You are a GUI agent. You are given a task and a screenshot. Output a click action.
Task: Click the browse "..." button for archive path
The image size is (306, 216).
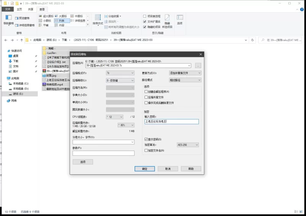pyautogui.click(x=198, y=65)
